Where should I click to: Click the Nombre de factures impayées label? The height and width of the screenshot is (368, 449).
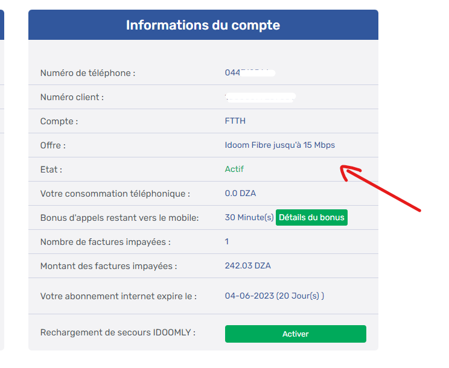[105, 242]
